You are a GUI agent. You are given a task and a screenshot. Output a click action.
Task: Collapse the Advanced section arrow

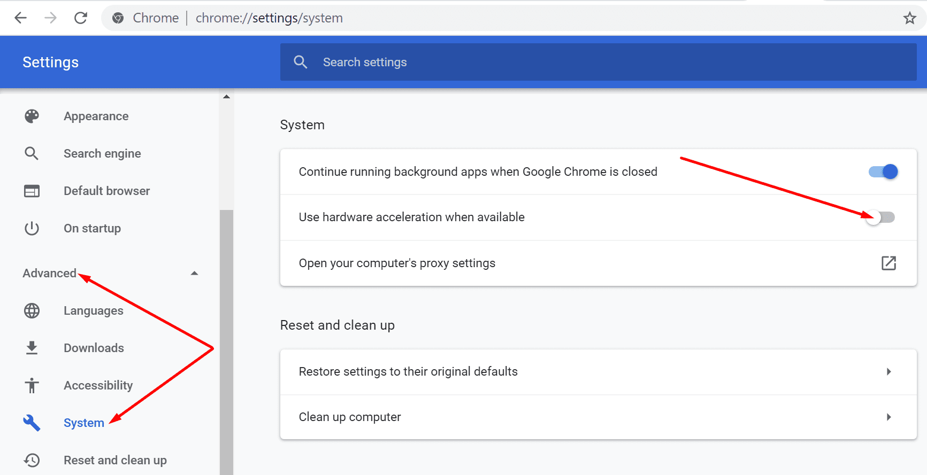(x=194, y=273)
